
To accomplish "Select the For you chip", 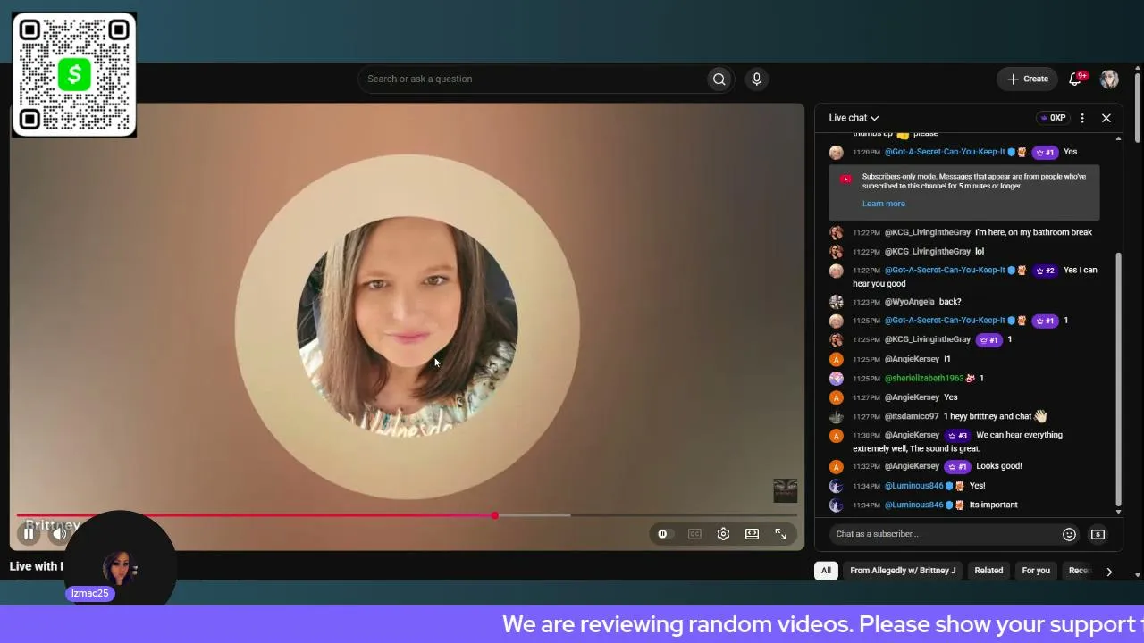I will click(1036, 571).
